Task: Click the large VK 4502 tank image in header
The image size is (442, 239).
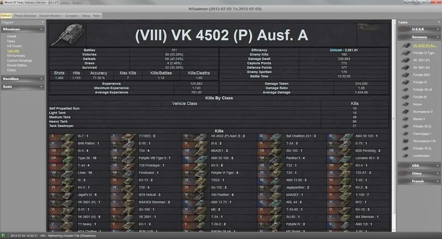Action: pos(68,35)
